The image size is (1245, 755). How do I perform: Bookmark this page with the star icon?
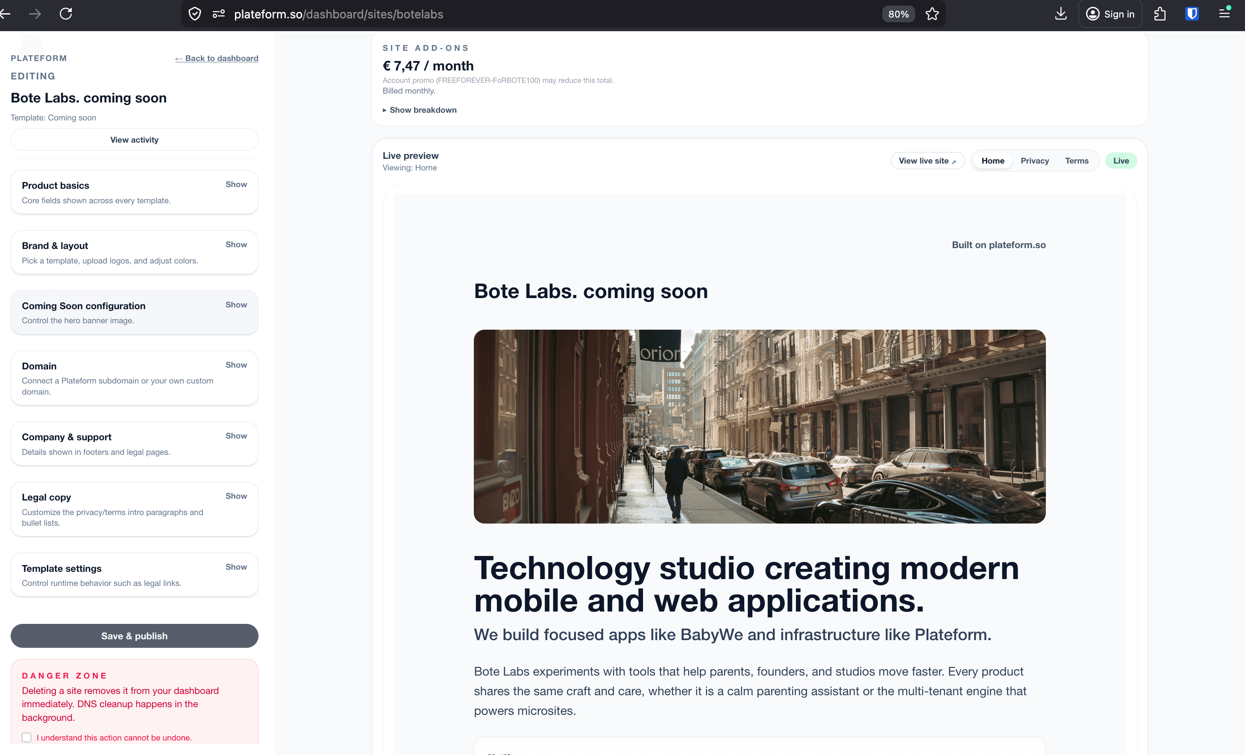click(932, 14)
